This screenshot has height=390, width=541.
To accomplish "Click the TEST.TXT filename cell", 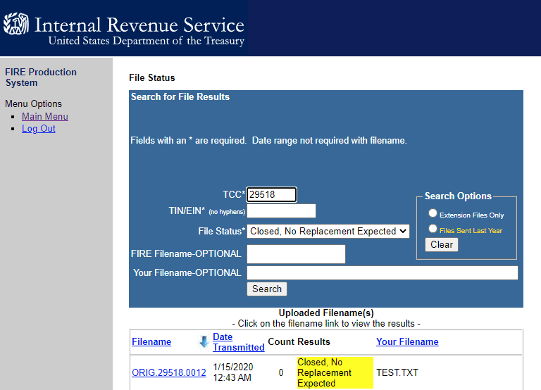I will (397, 373).
